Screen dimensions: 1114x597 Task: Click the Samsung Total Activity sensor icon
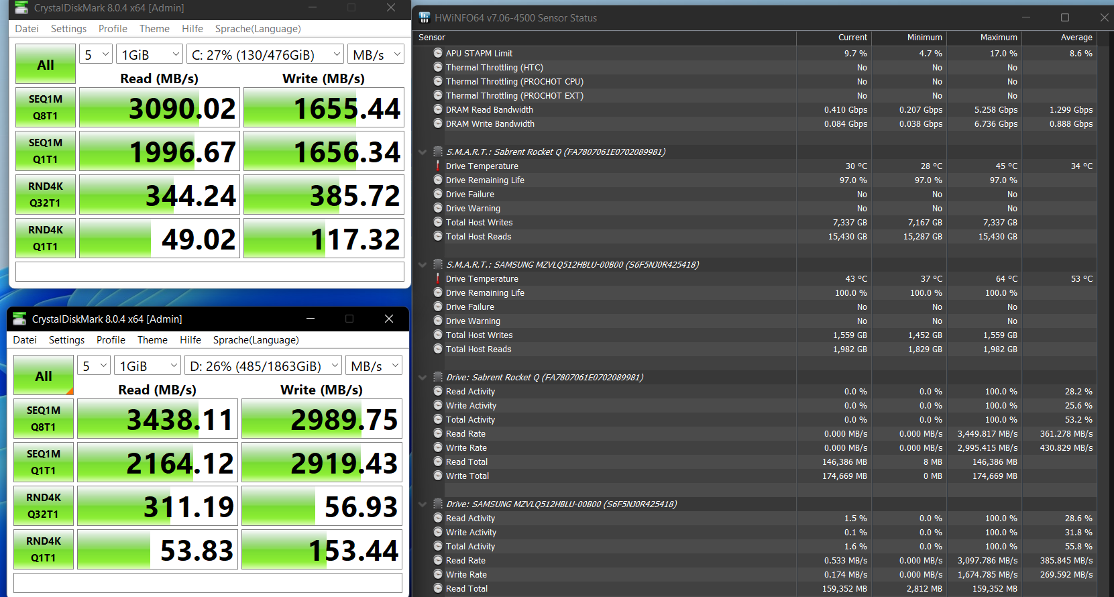[x=438, y=546]
